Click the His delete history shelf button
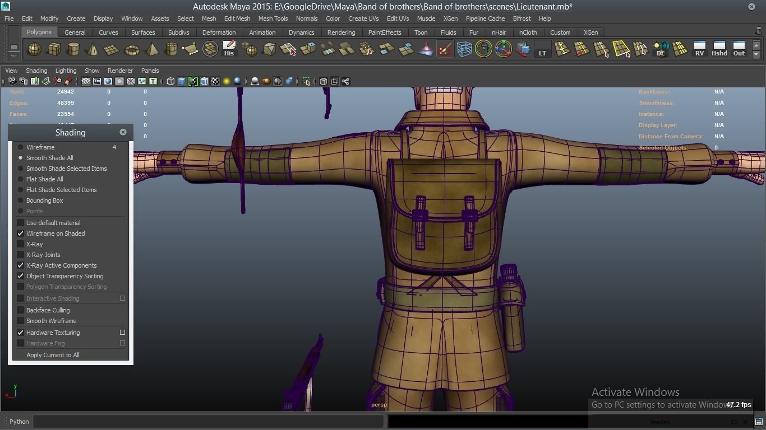766x430 pixels. (229, 49)
